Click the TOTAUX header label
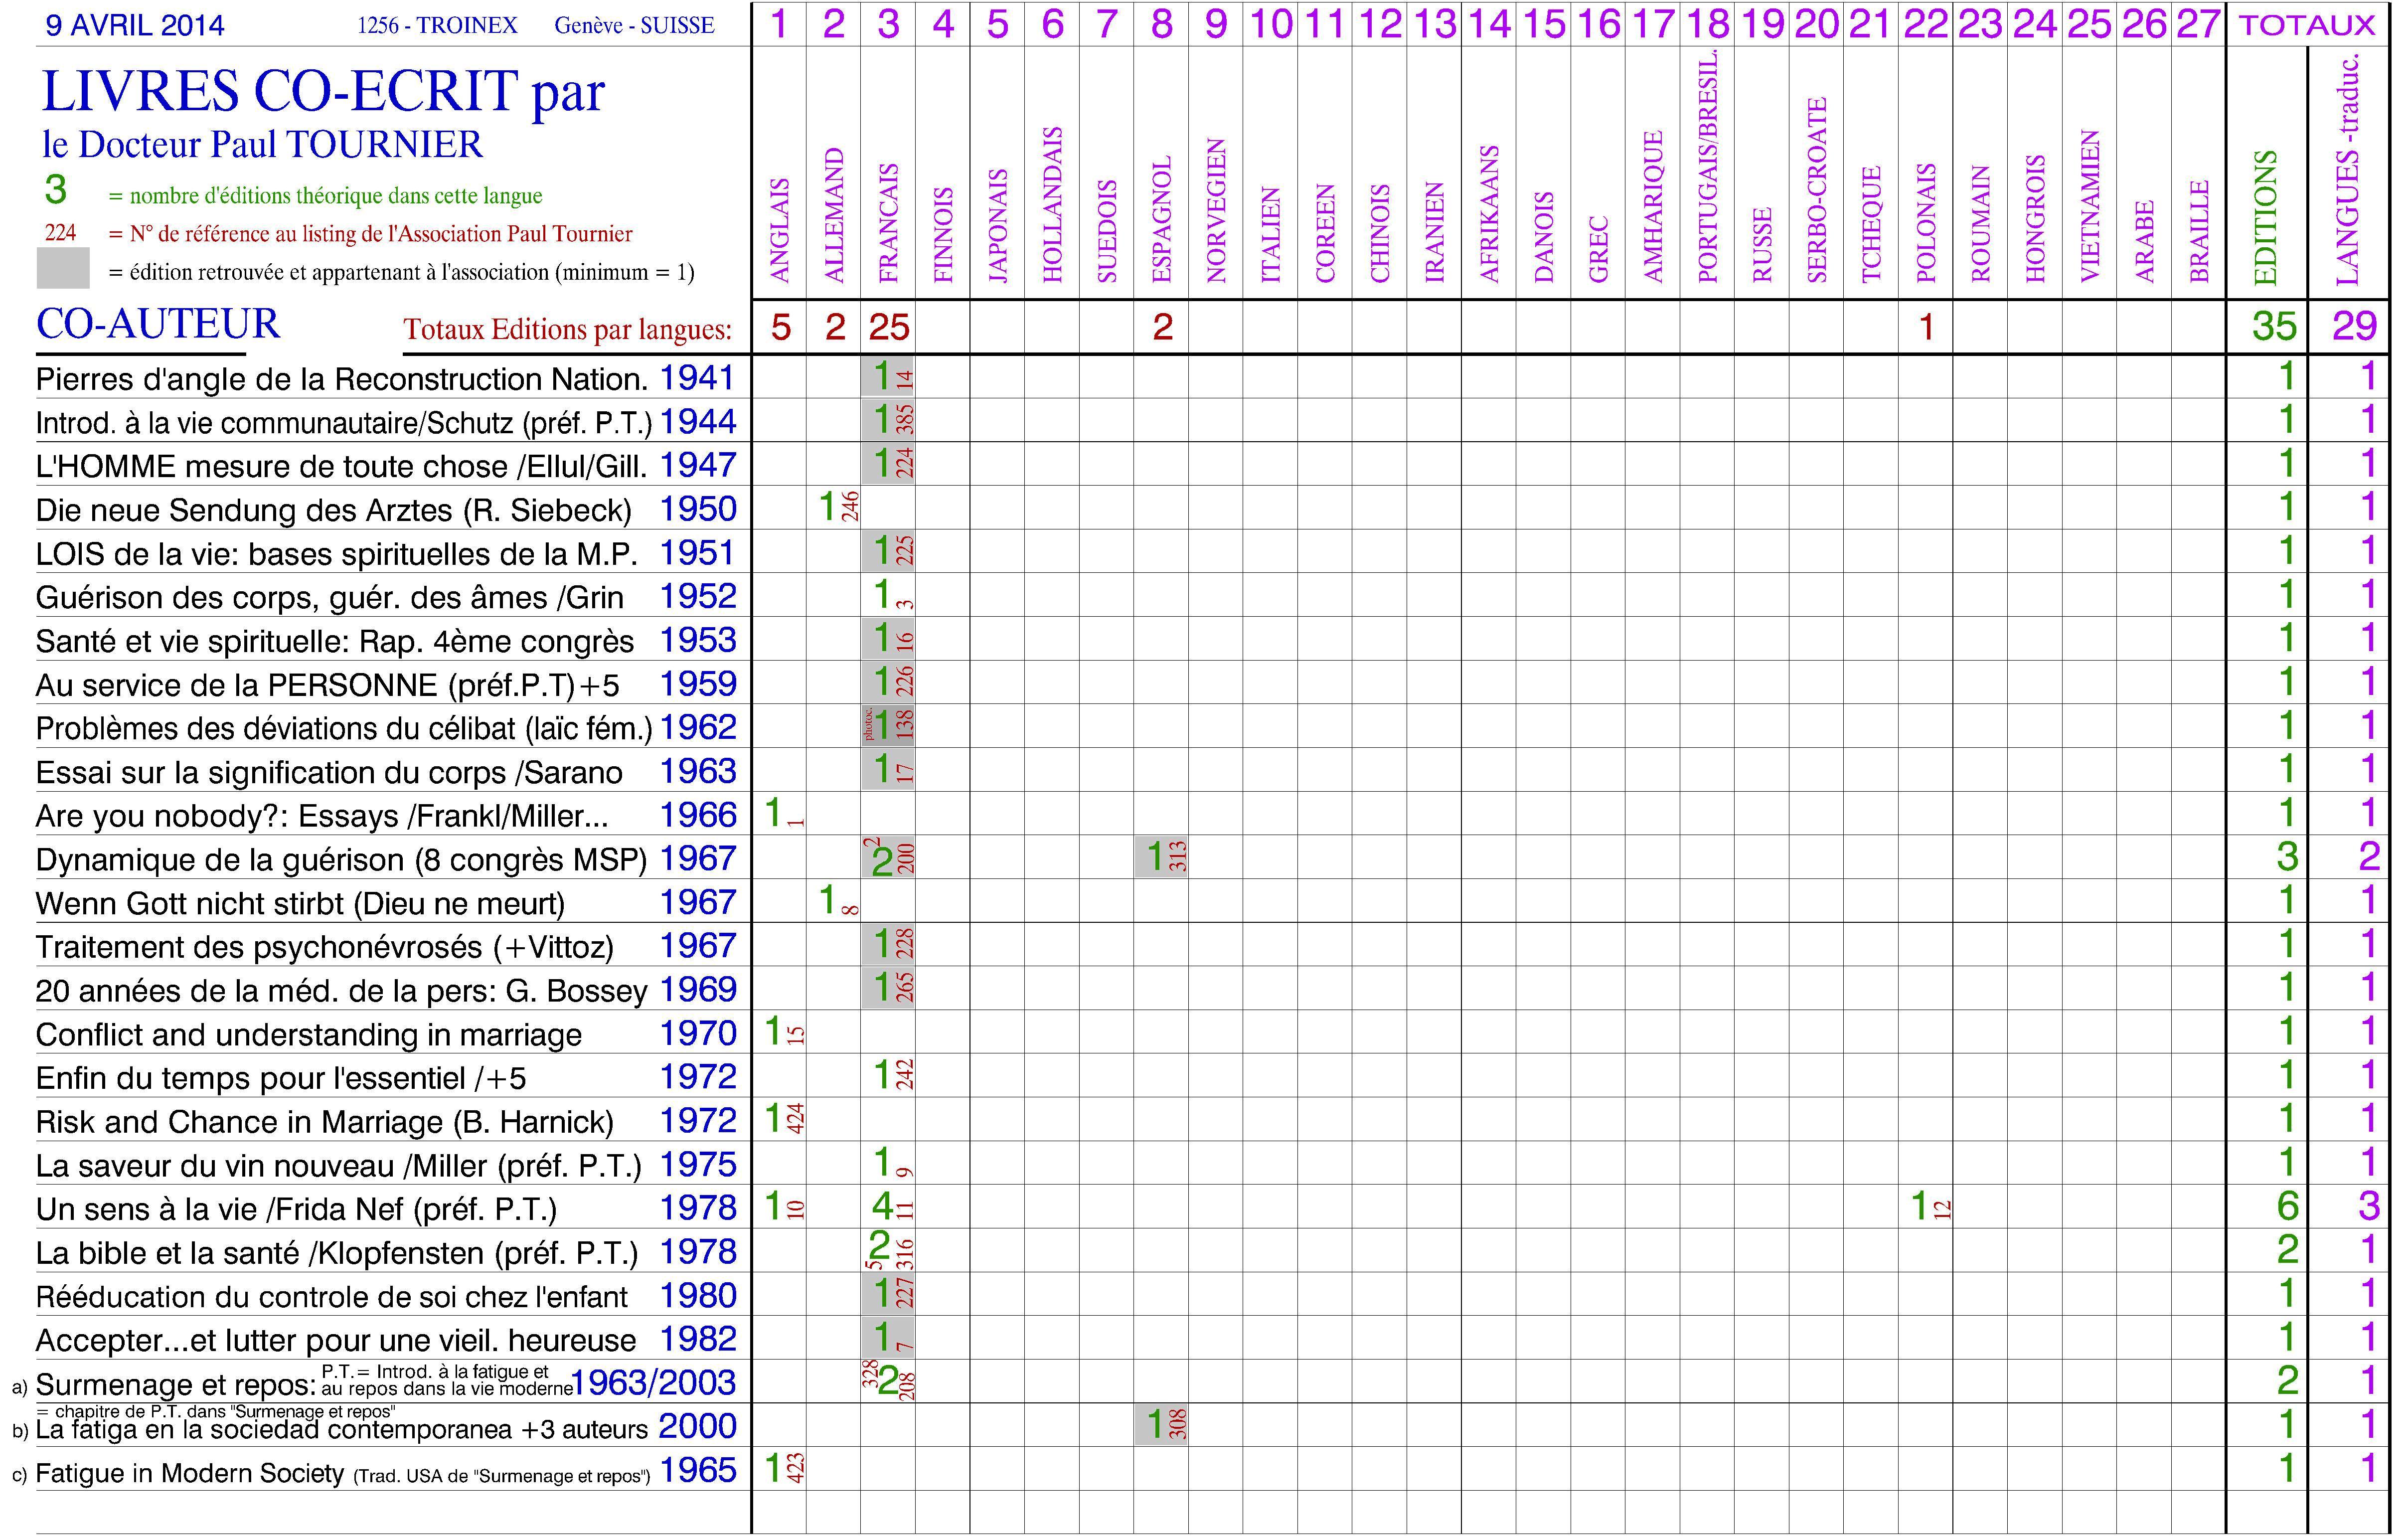Screen dimensions: 2405x1540 tap(2307, 25)
